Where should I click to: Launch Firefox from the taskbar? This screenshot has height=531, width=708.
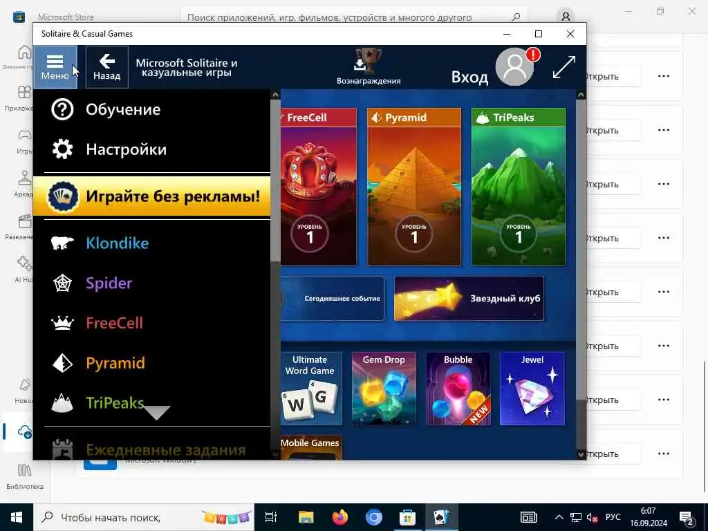click(x=340, y=517)
